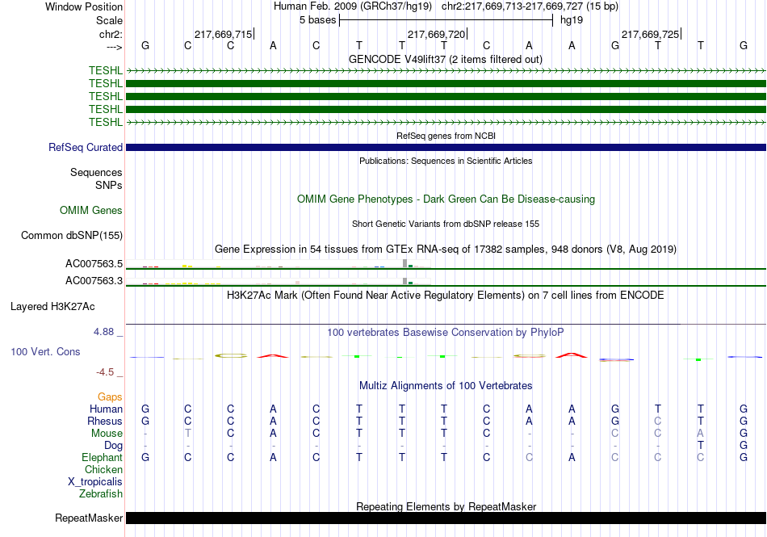Image resolution: width=767 pixels, height=537 pixels.
Task: Click the Window Position label
Action: [x=84, y=6]
